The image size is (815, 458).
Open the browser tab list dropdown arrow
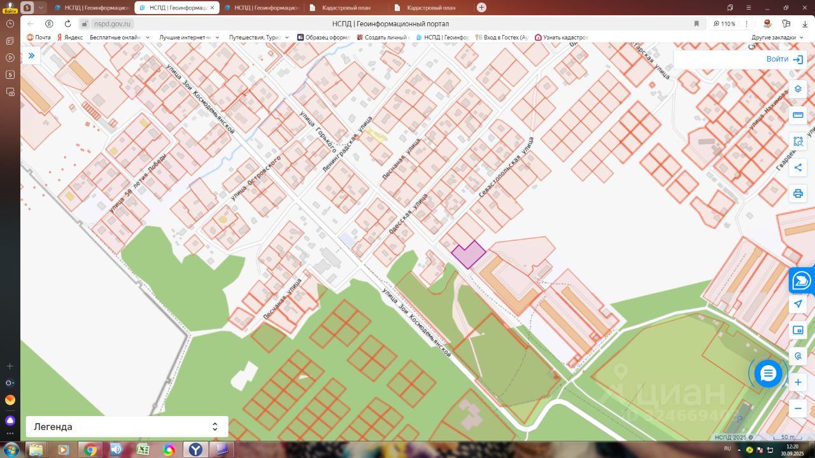pyautogui.click(x=41, y=8)
